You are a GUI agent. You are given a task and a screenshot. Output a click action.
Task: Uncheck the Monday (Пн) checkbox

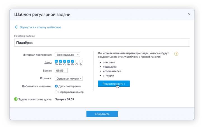pyautogui.click(x=56, y=61)
